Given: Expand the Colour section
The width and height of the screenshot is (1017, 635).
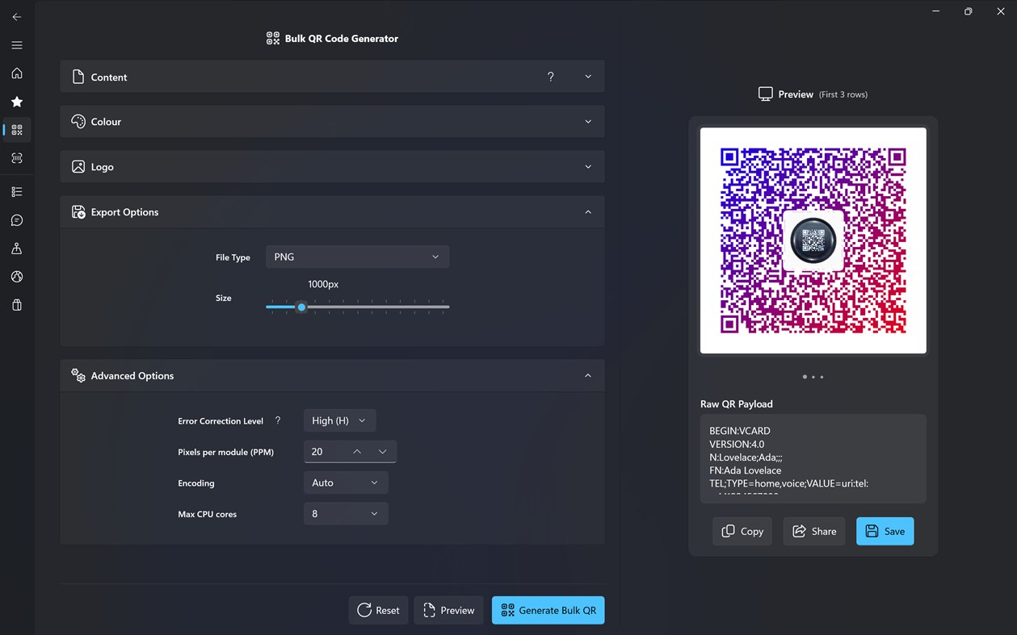Looking at the screenshot, I should (x=588, y=121).
